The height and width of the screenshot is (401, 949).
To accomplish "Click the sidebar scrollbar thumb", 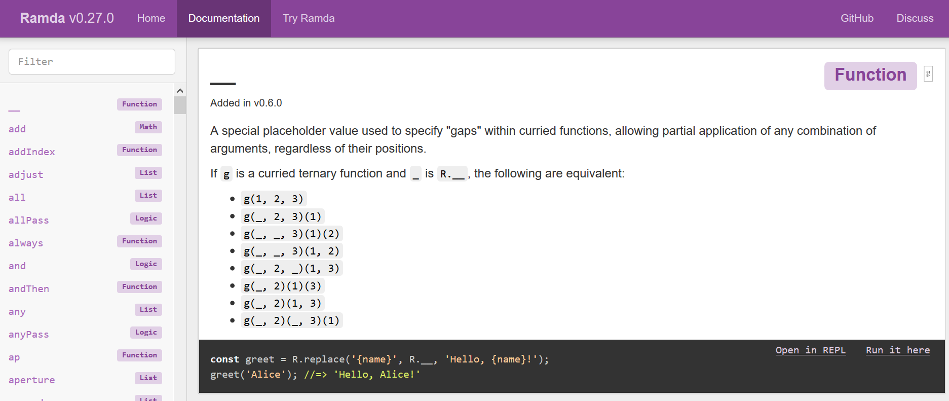I will pyautogui.click(x=180, y=105).
